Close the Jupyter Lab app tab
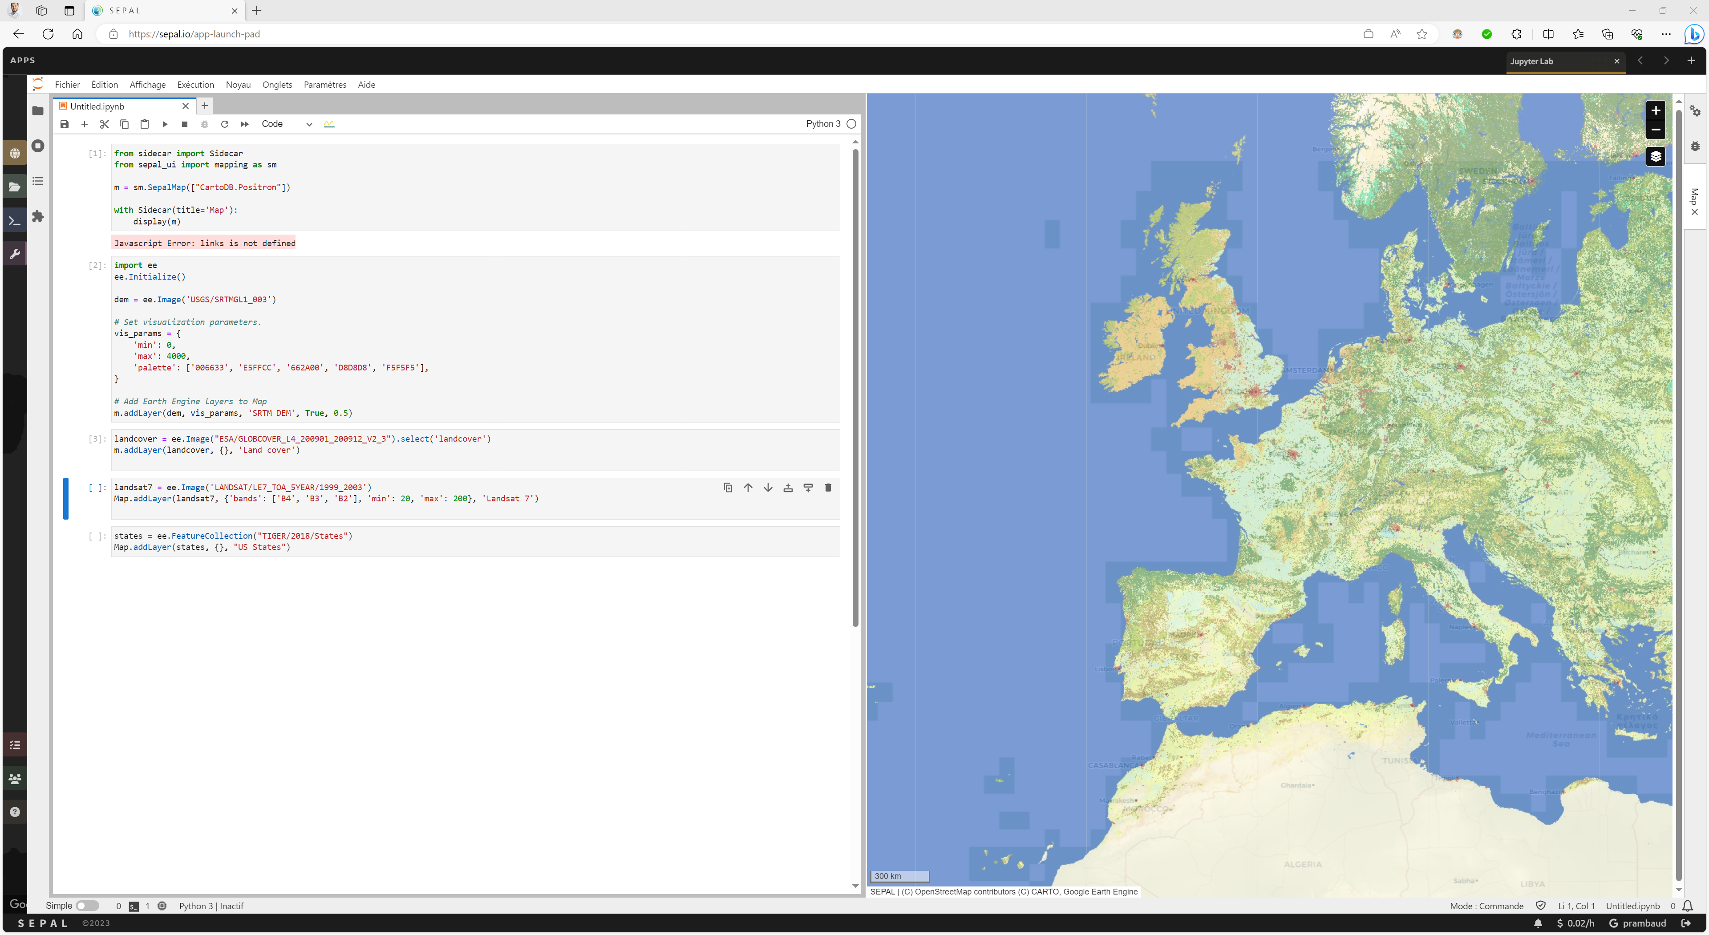 [1617, 61]
